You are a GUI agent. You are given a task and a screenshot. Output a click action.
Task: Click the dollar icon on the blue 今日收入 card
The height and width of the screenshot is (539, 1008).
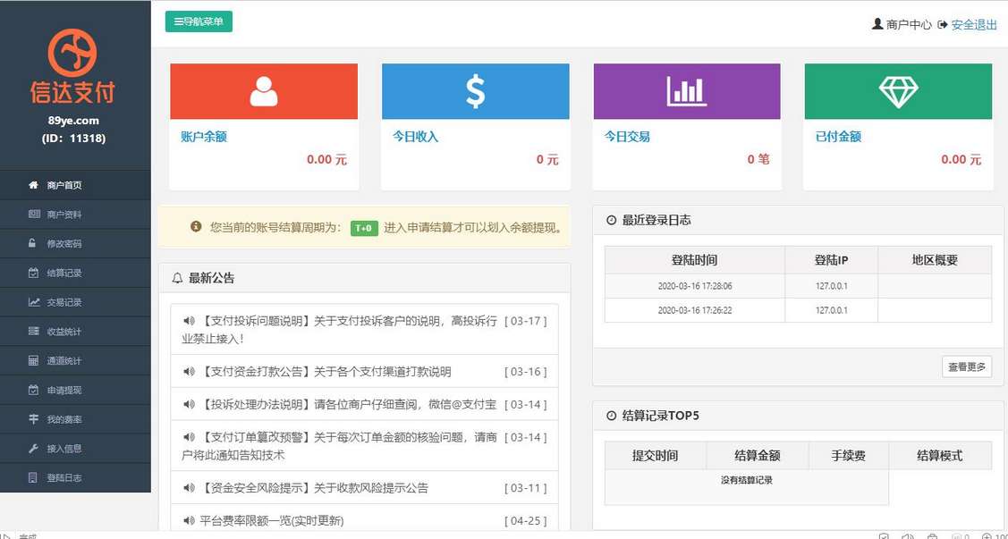click(x=475, y=91)
